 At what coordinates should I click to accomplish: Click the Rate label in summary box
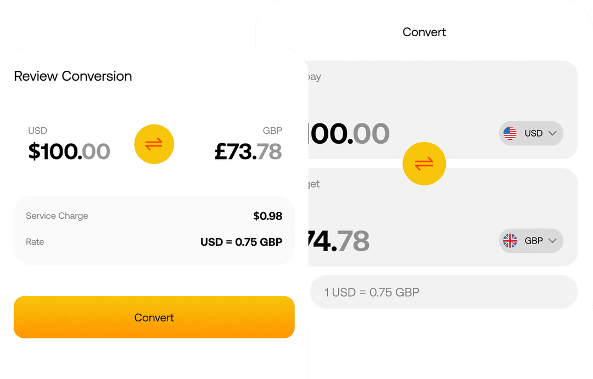35,242
